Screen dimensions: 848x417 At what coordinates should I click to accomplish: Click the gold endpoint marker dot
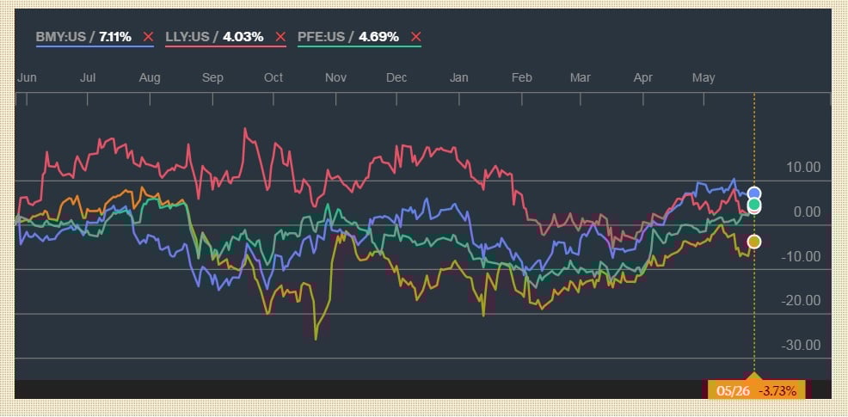[x=754, y=242]
